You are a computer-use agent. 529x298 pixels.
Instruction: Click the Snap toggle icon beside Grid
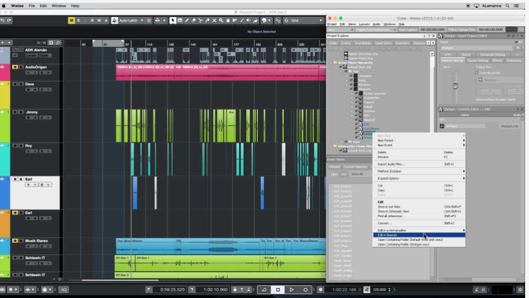286,20
